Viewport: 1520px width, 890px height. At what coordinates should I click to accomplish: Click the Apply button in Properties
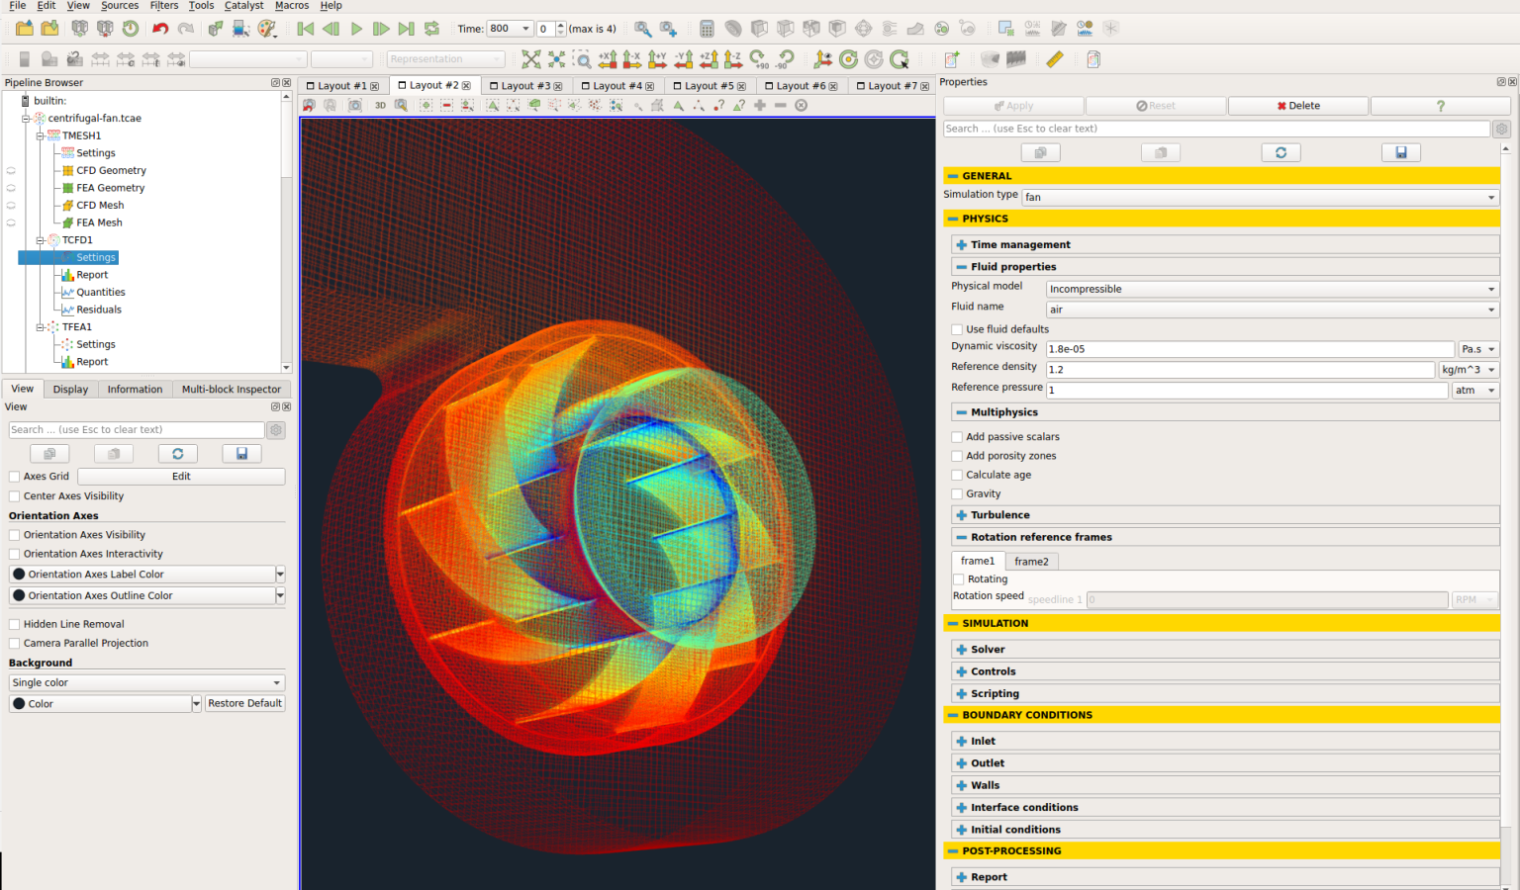(1012, 105)
